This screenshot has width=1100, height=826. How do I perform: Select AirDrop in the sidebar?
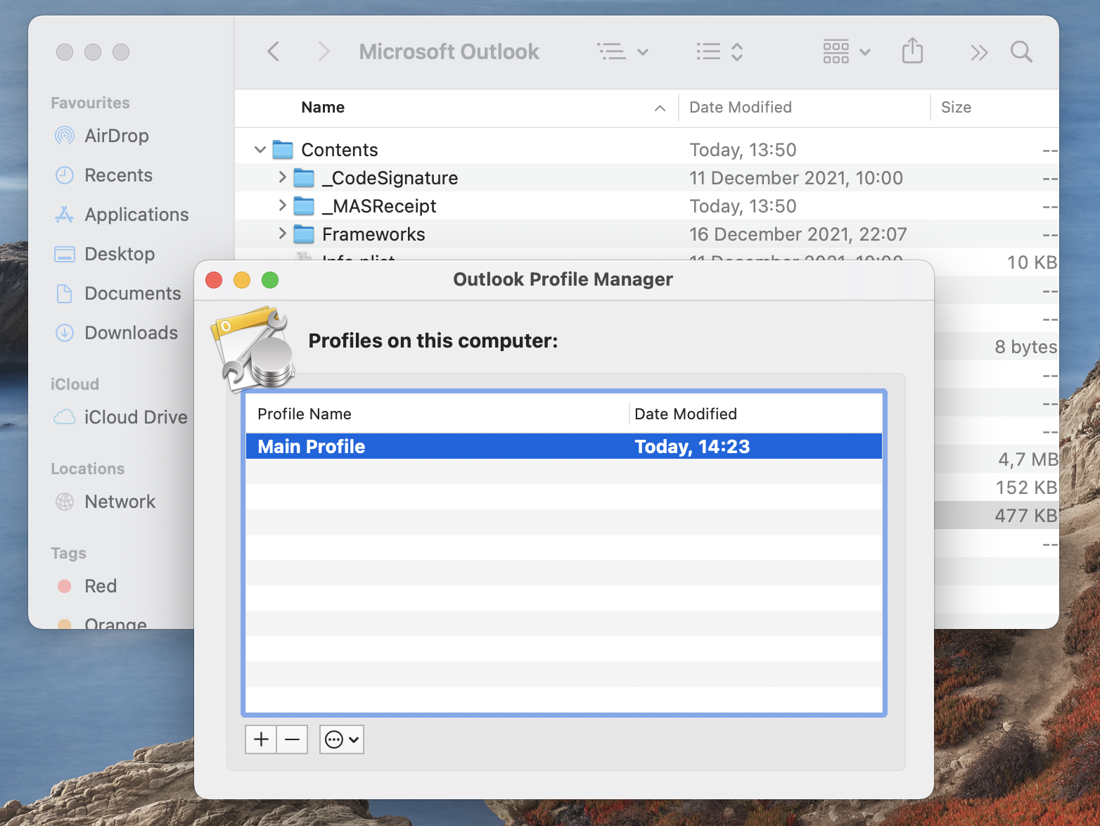pyautogui.click(x=116, y=135)
